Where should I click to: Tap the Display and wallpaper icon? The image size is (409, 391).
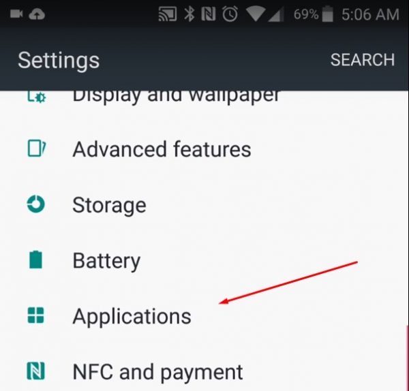(x=37, y=97)
